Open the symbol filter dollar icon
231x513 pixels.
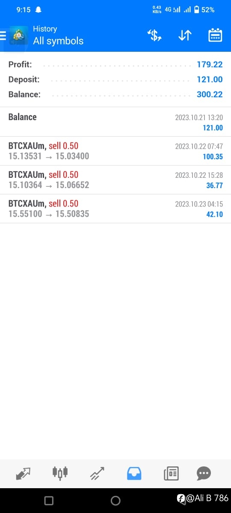click(154, 35)
